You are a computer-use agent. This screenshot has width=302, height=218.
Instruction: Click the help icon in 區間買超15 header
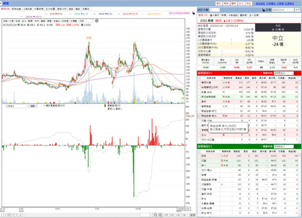(261, 73)
